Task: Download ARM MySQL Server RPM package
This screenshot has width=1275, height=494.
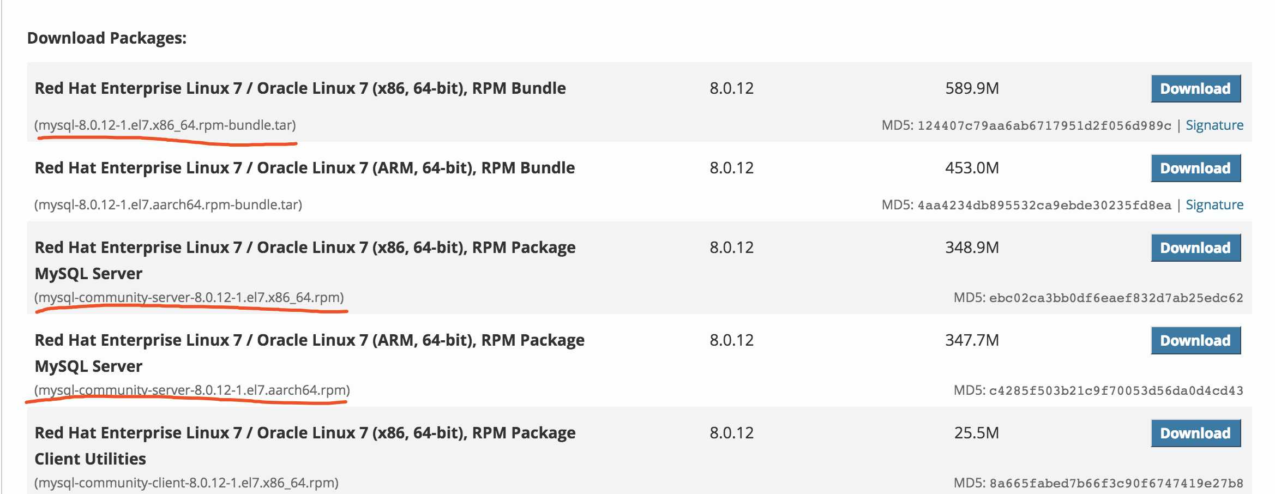Action: pos(1195,341)
